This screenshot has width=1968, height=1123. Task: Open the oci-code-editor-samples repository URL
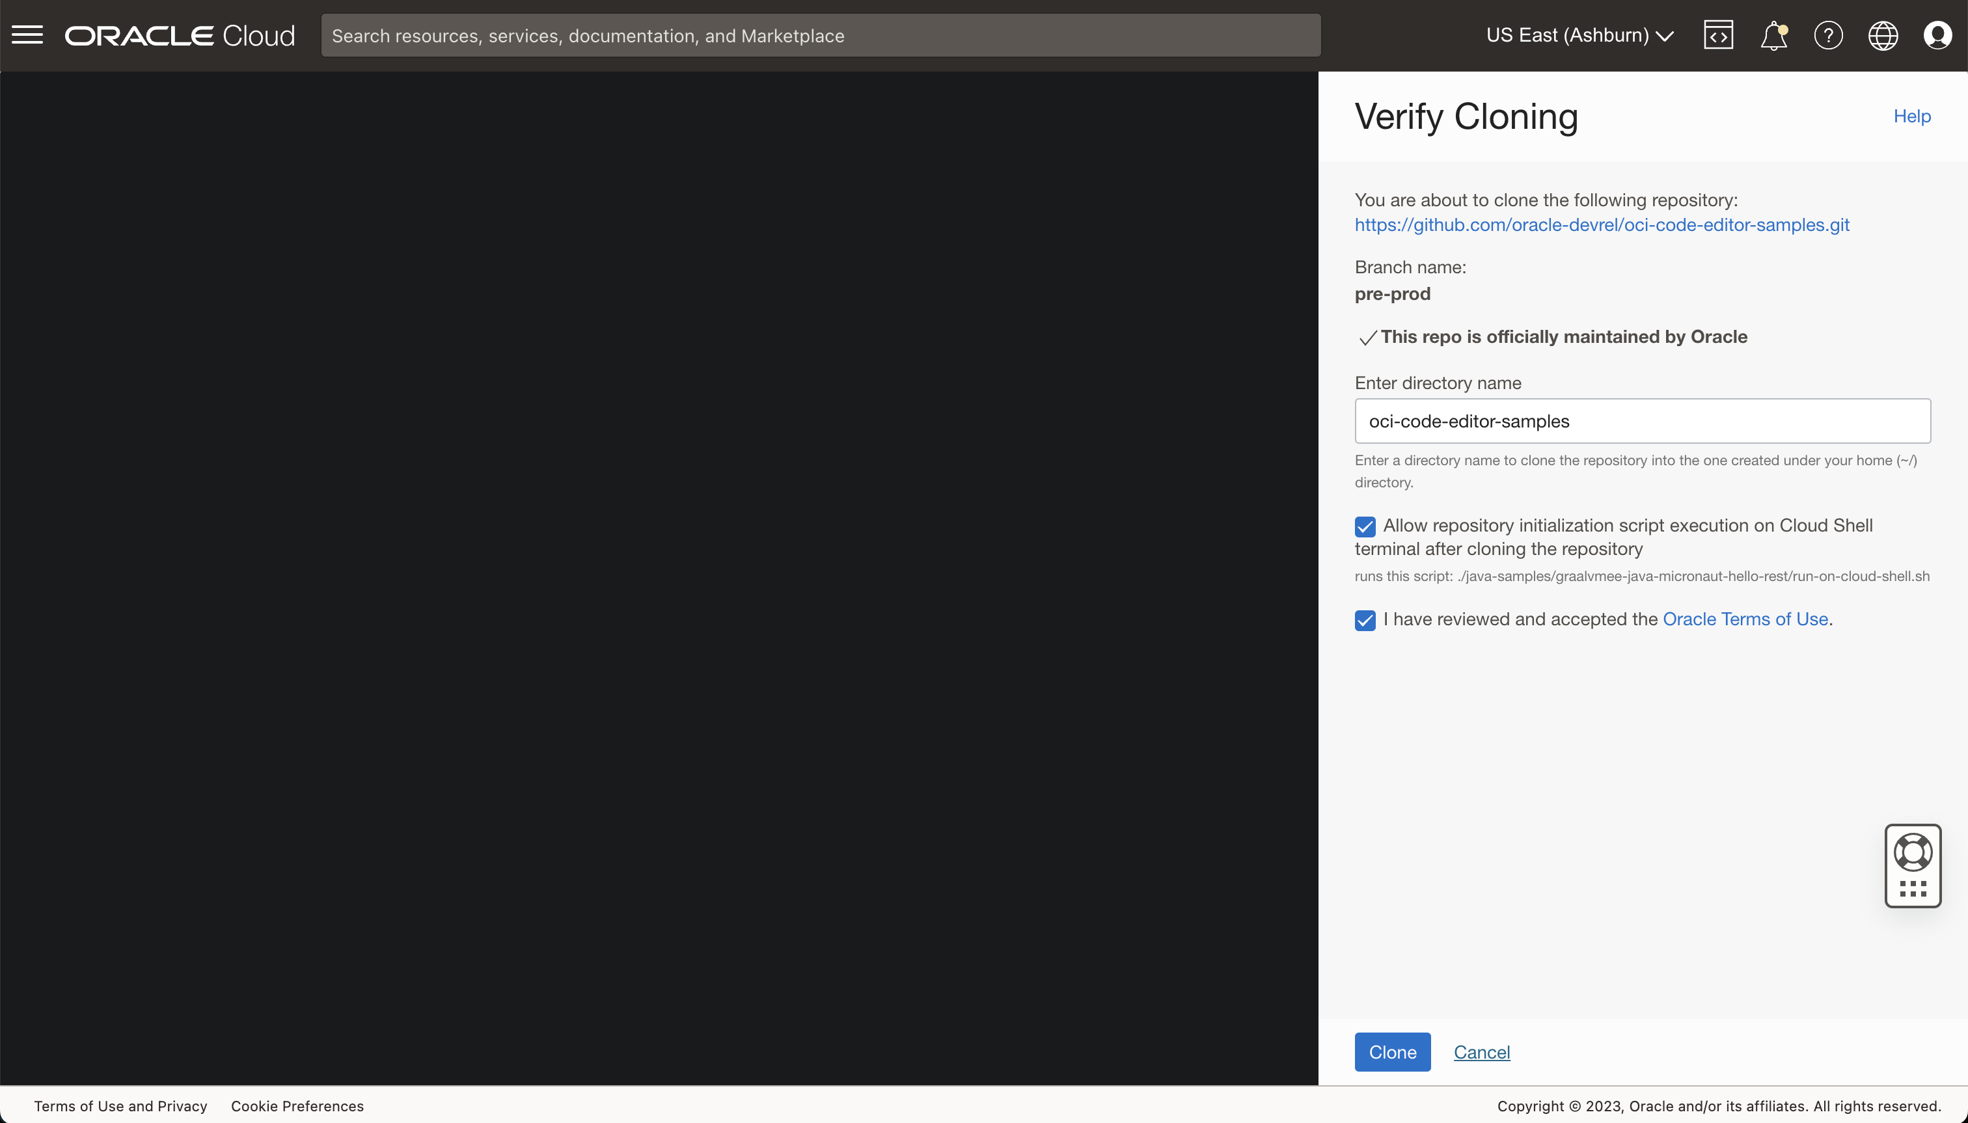coord(1602,225)
